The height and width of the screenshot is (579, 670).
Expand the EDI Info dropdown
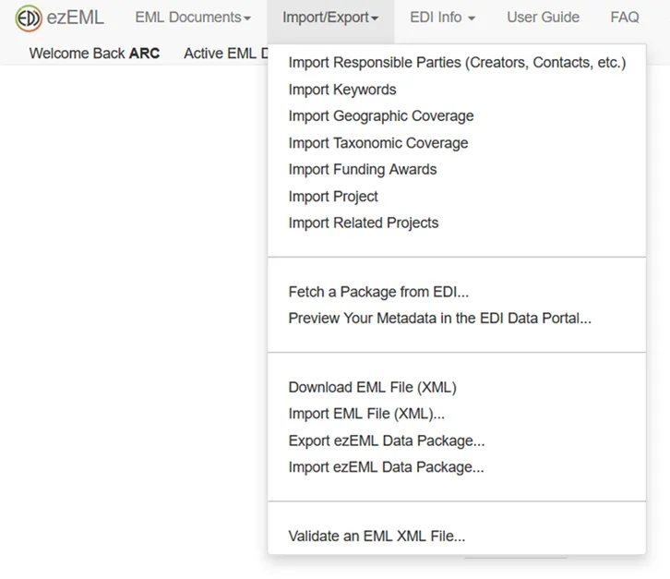point(443,18)
